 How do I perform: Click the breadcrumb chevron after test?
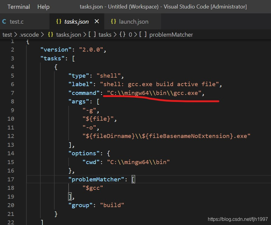16,35
